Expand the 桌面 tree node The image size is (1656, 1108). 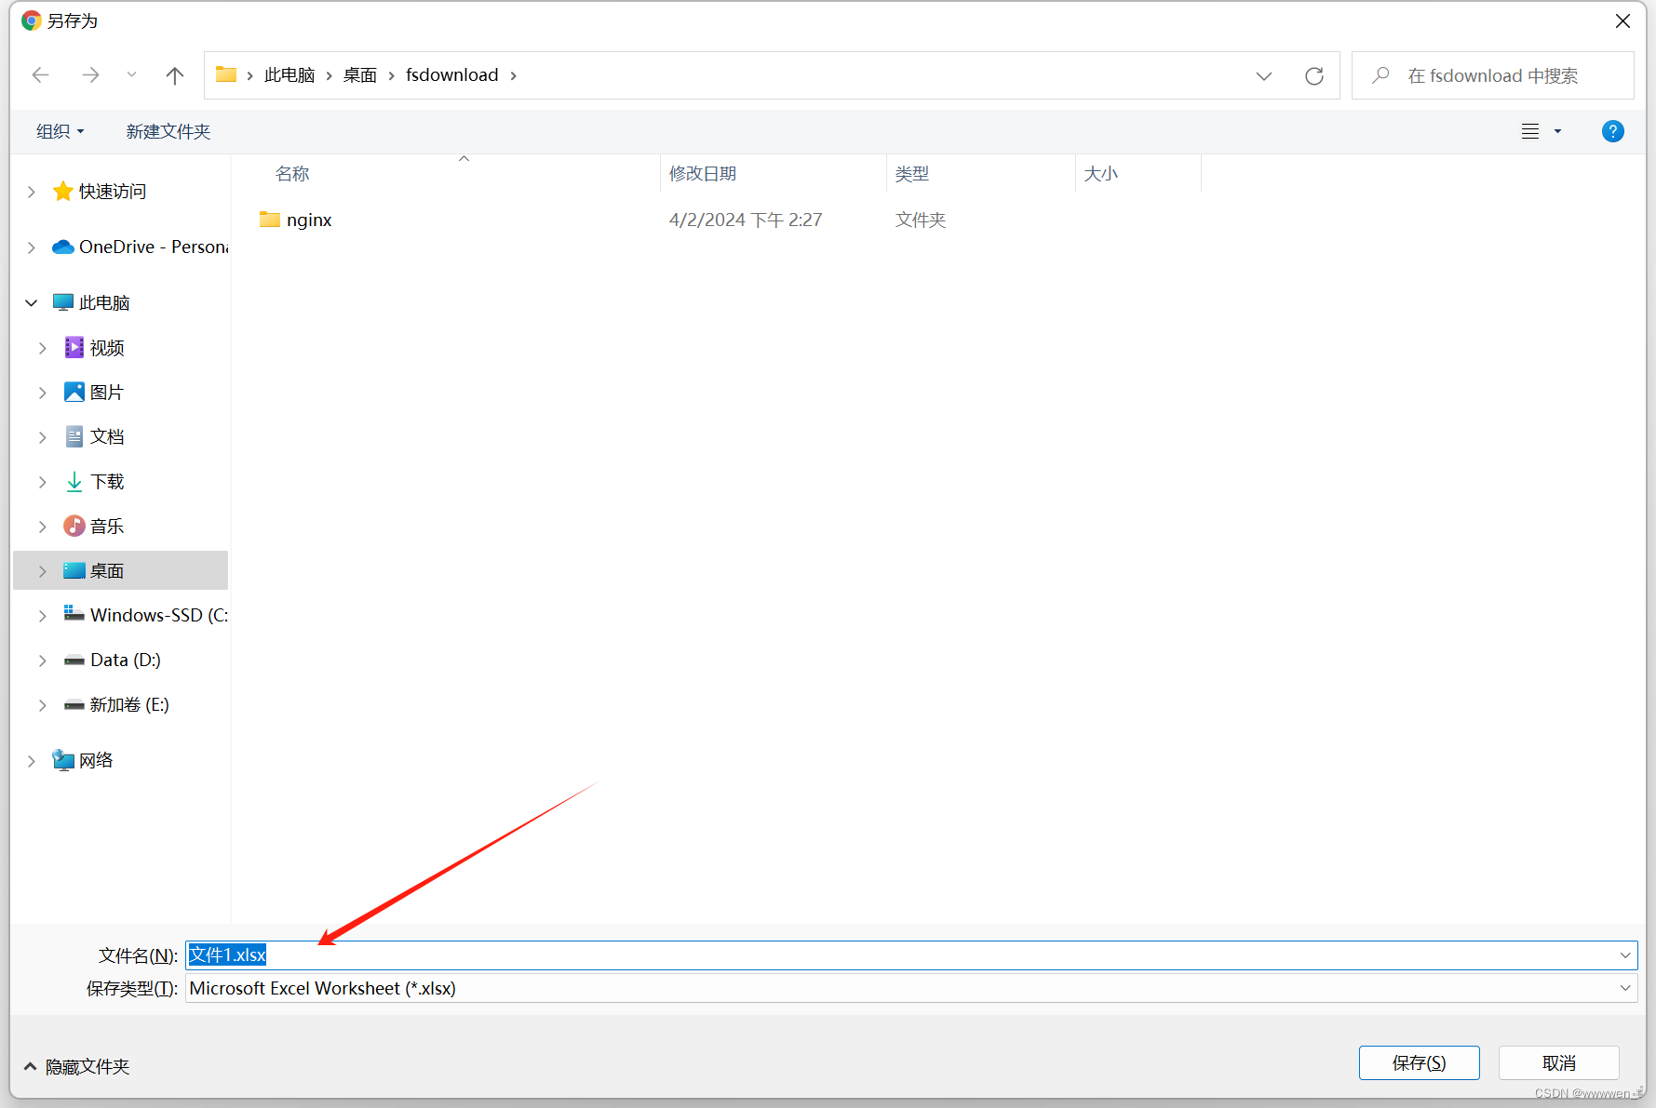pos(43,571)
